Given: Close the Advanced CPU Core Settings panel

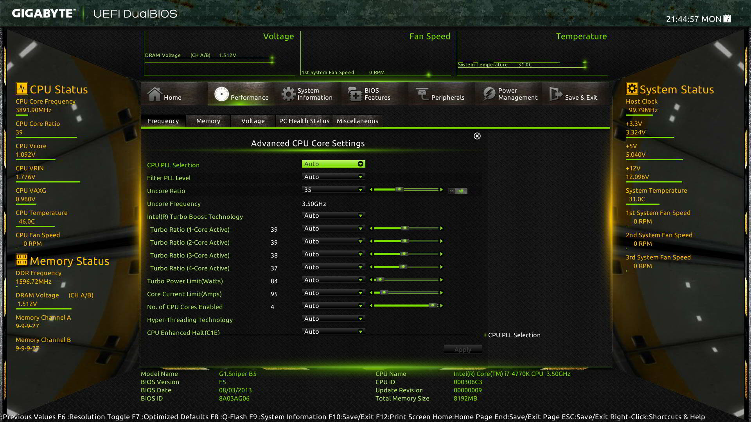Looking at the screenshot, I should pos(477,136).
